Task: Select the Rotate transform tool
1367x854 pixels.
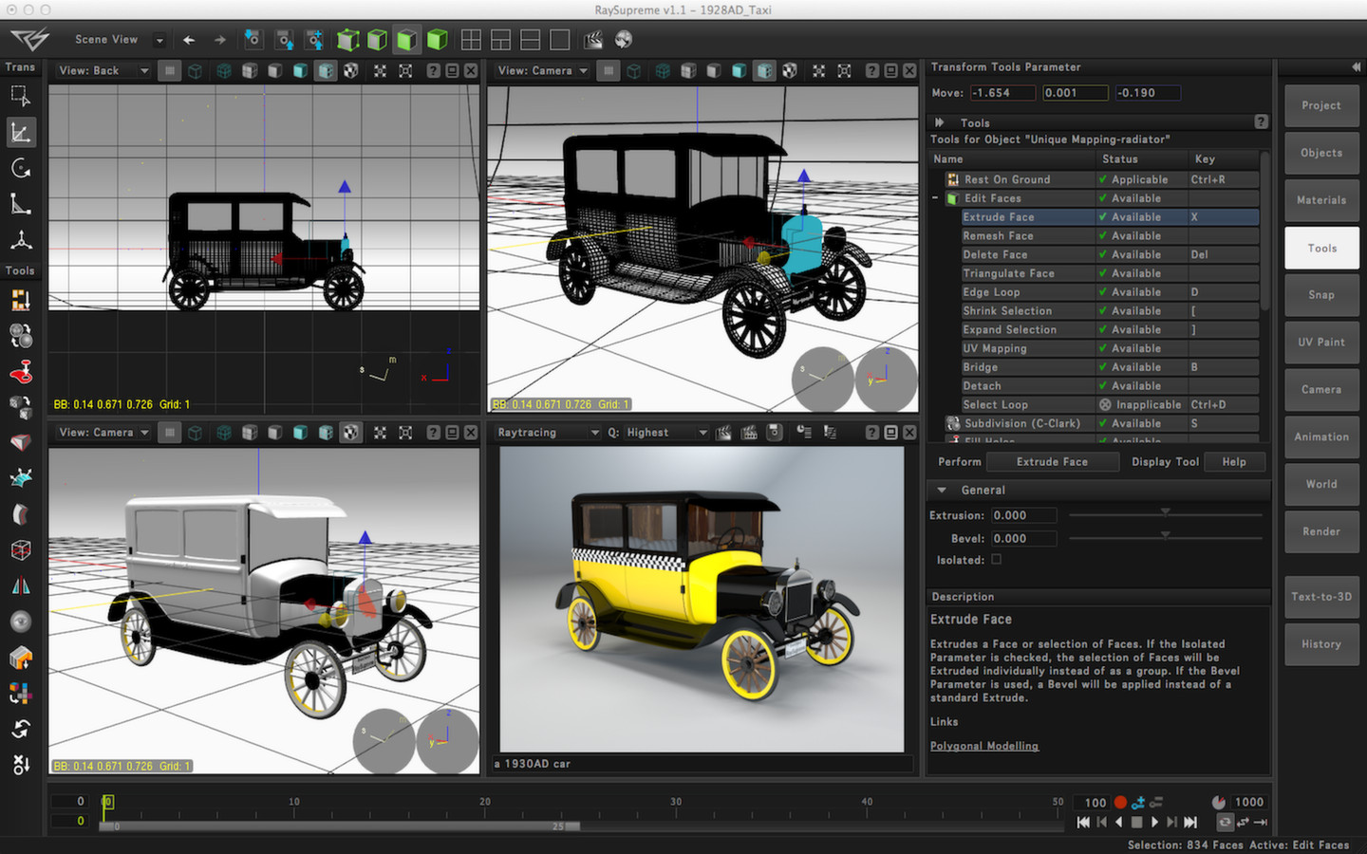Action: tap(21, 168)
